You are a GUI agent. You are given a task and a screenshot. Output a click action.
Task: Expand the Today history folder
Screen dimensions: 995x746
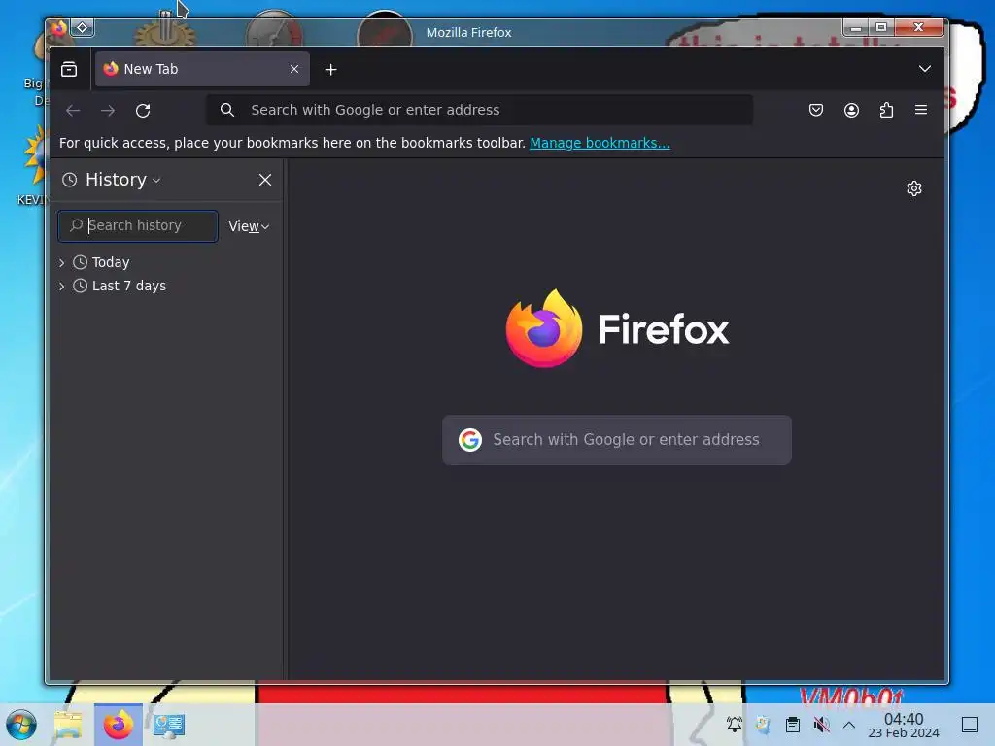(61, 262)
